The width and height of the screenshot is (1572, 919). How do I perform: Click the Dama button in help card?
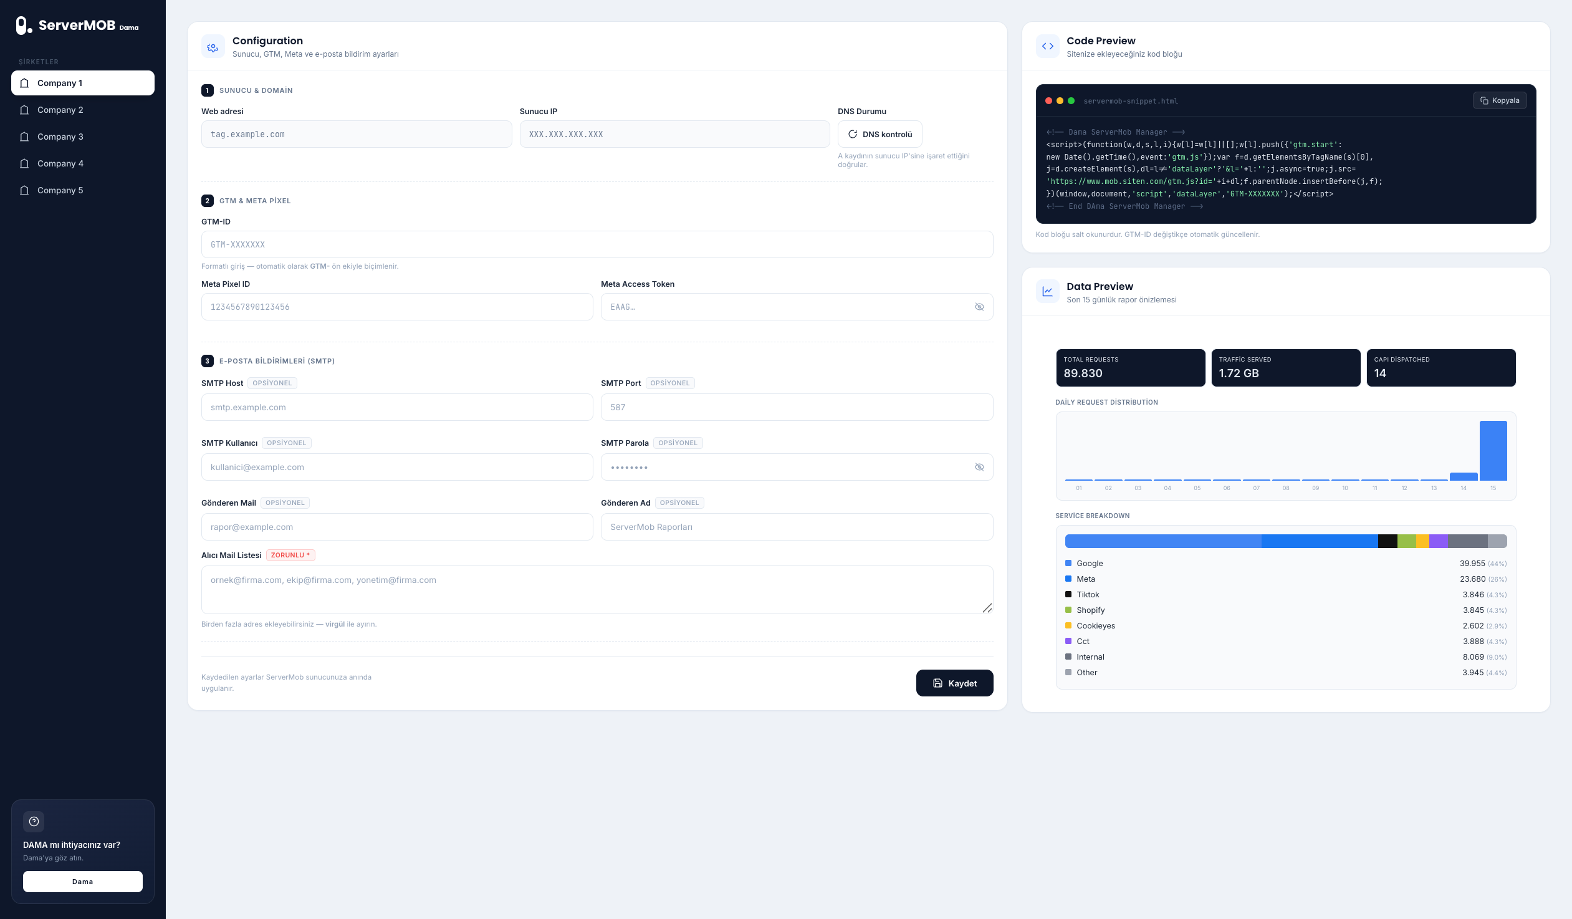coord(83,882)
